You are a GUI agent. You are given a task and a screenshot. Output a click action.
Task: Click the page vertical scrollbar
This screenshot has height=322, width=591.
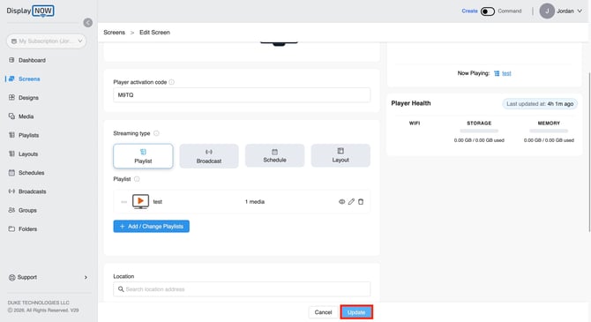(x=589, y=151)
